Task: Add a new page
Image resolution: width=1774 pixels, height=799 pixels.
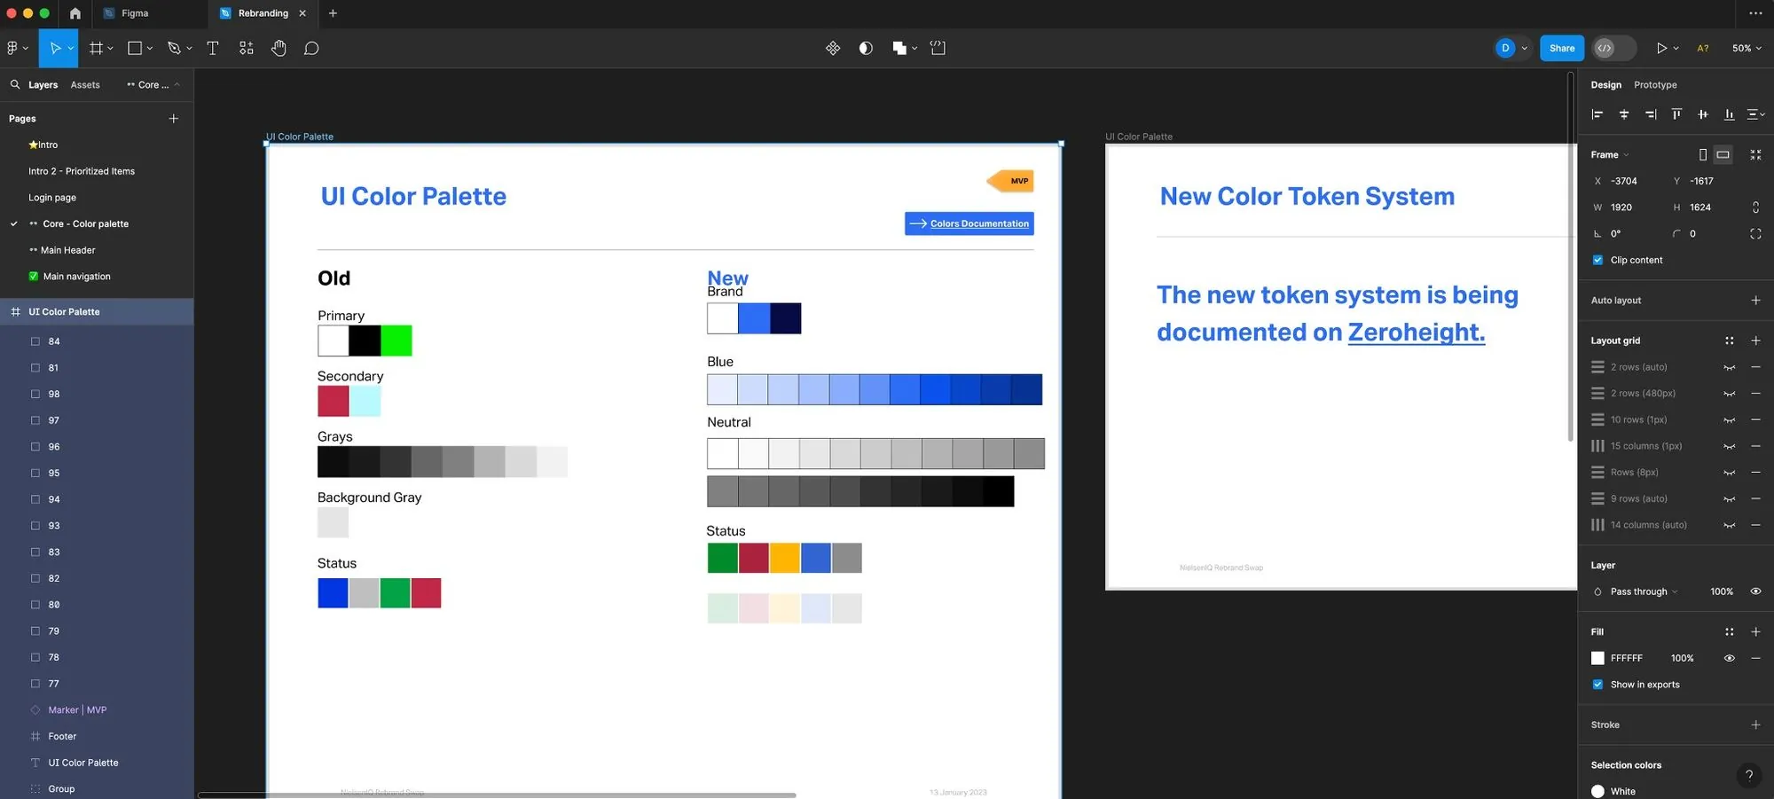Action: tap(174, 118)
